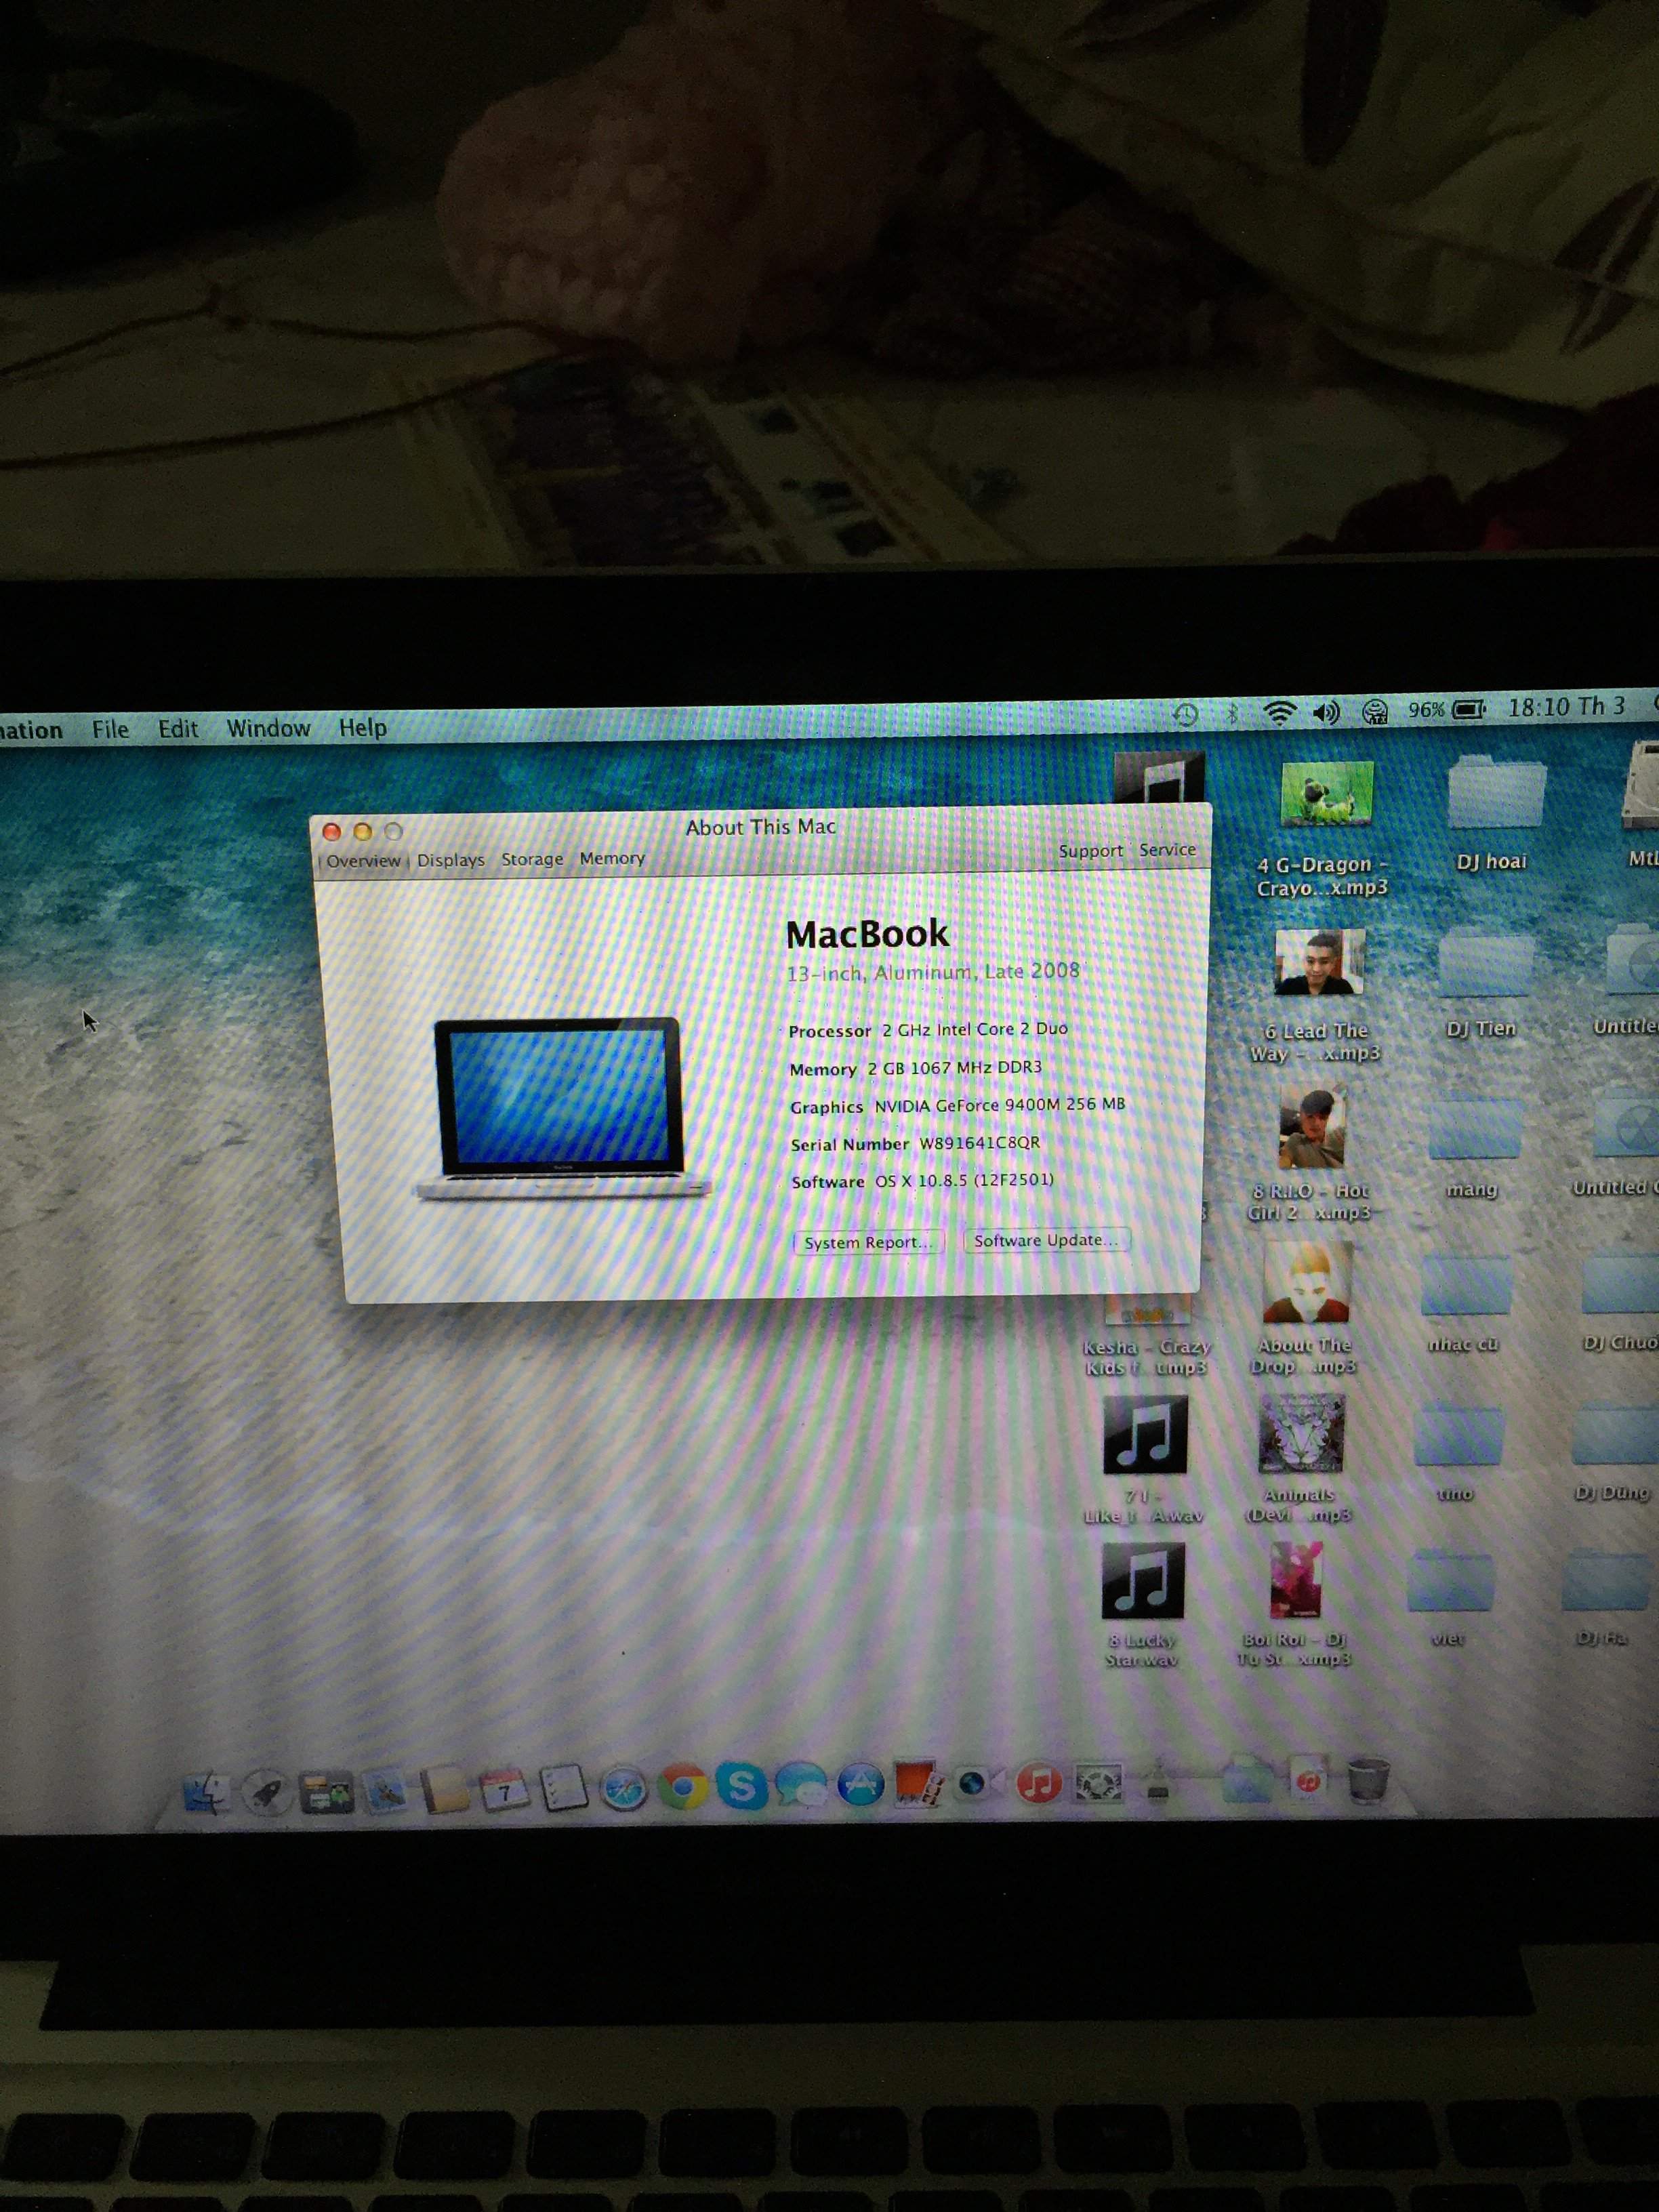The image size is (1659, 2212).
Task: Open Launchpad rocket icon in Dock
Action: (x=266, y=1791)
